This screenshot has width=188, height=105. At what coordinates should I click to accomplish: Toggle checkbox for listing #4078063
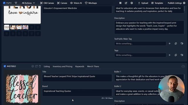click(x=5, y=66)
